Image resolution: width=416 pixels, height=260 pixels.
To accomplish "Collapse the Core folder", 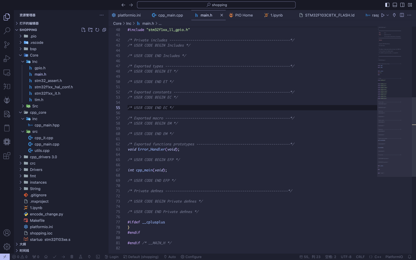I will [x=34, y=55].
